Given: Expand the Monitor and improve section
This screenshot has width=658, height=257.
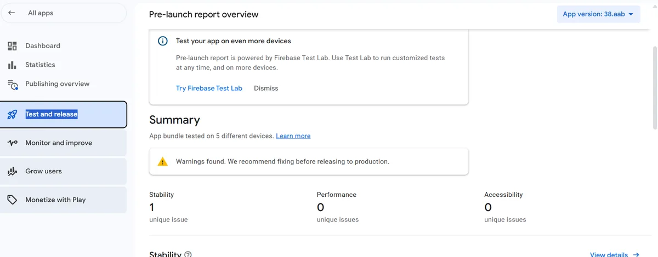Looking at the screenshot, I should pos(64,143).
